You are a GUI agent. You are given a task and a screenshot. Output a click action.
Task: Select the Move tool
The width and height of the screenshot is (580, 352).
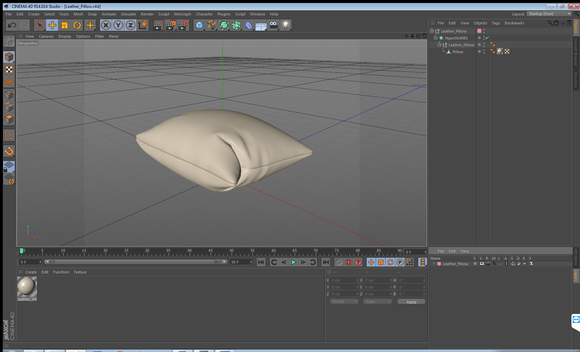tap(52, 25)
